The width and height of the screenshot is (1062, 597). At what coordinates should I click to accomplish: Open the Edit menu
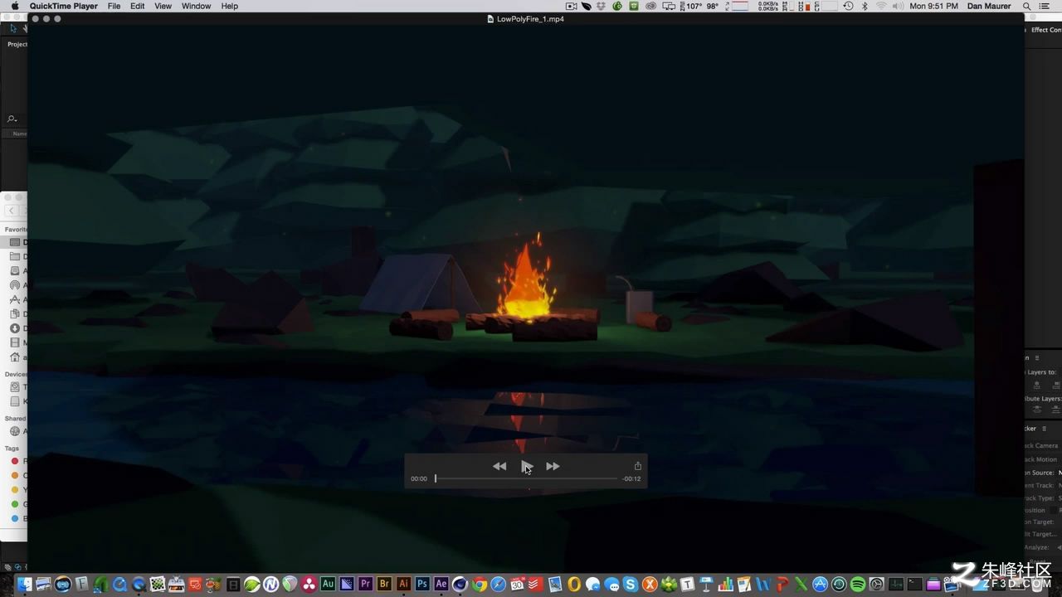(138, 6)
